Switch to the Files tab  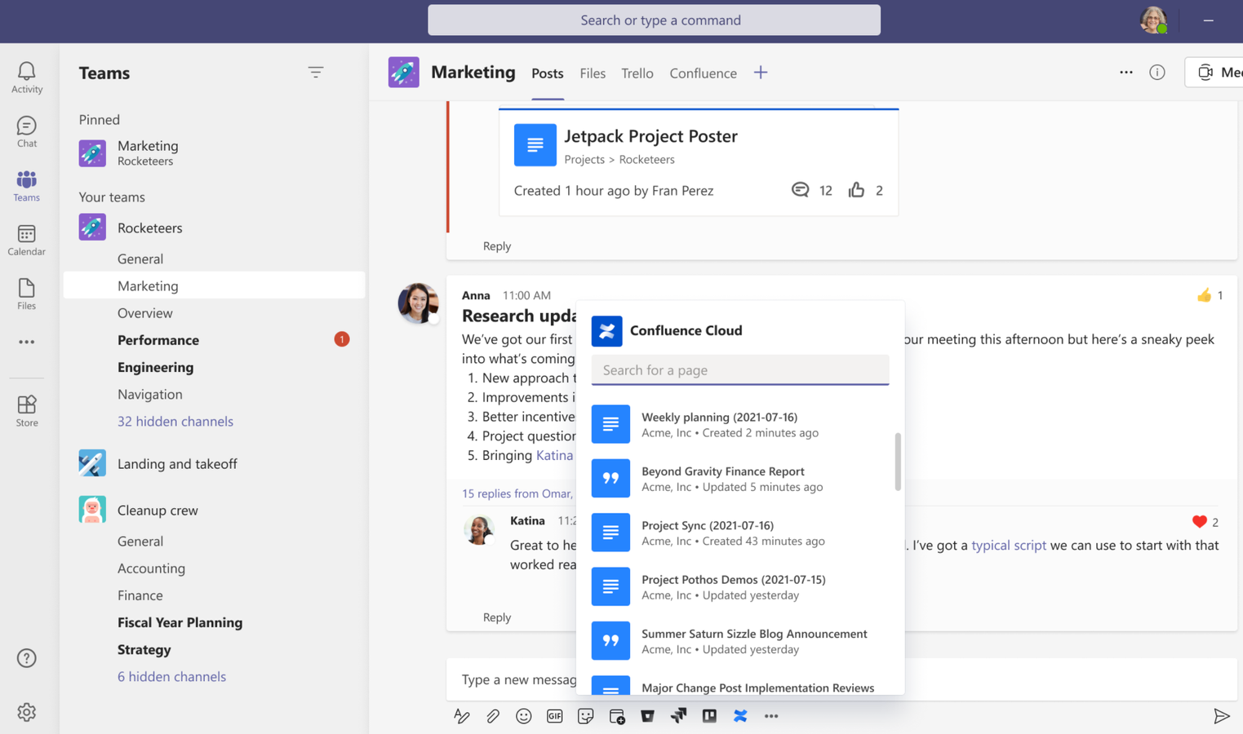pyautogui.click(x=593, y=73)
